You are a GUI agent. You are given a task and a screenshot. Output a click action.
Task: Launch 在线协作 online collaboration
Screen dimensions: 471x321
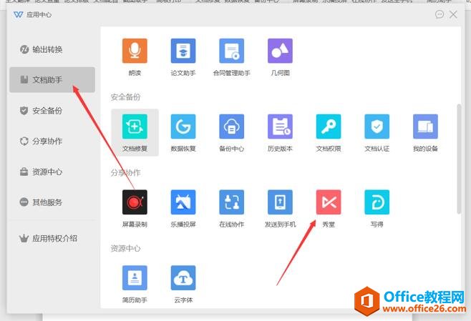231,202
